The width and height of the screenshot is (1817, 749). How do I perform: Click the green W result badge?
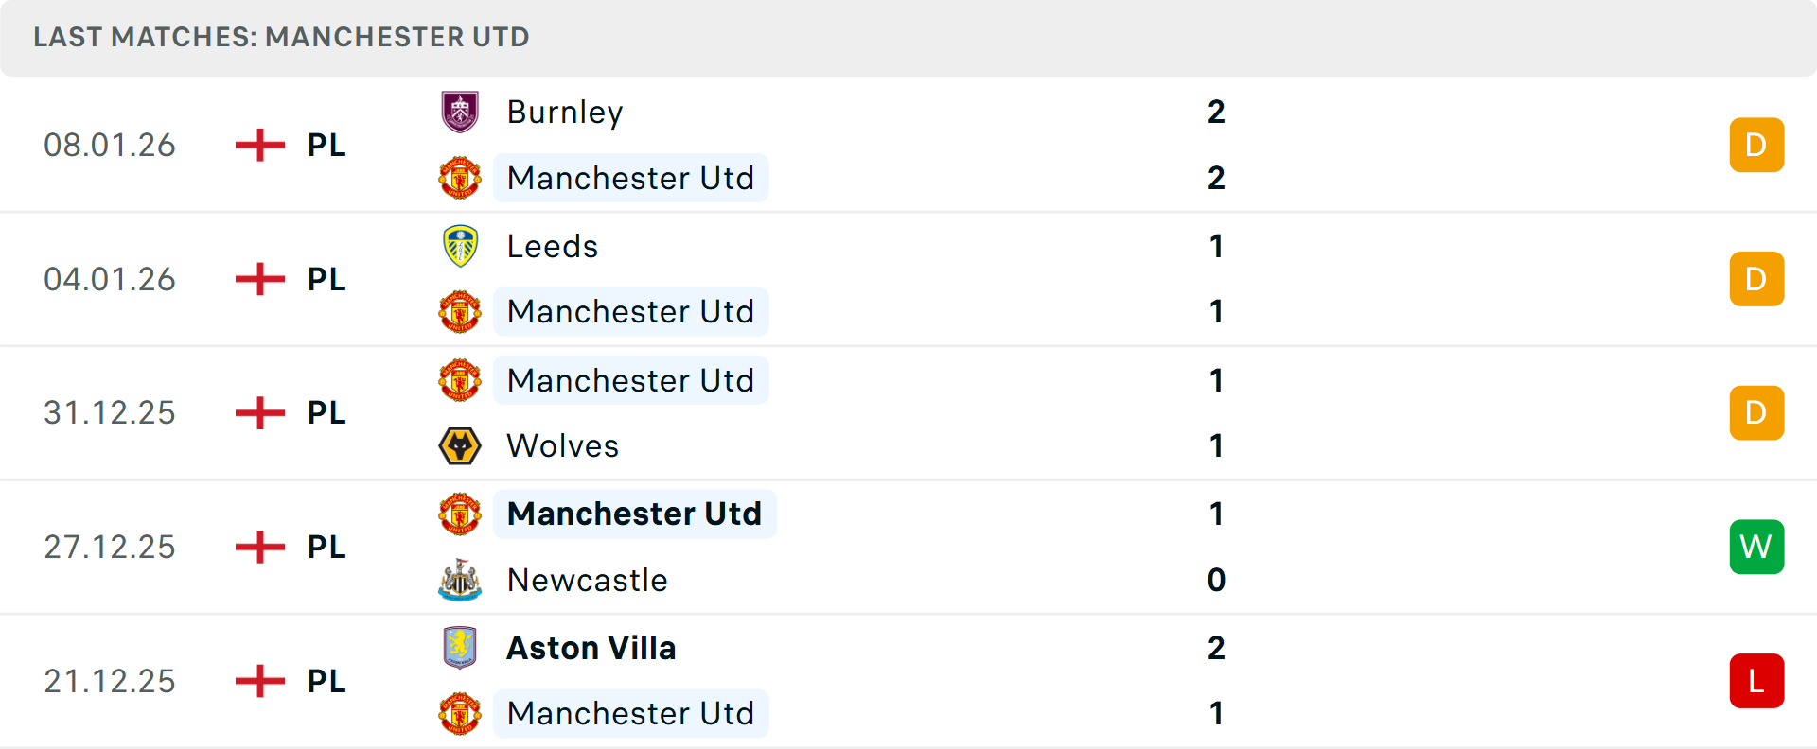[1756, 547]
